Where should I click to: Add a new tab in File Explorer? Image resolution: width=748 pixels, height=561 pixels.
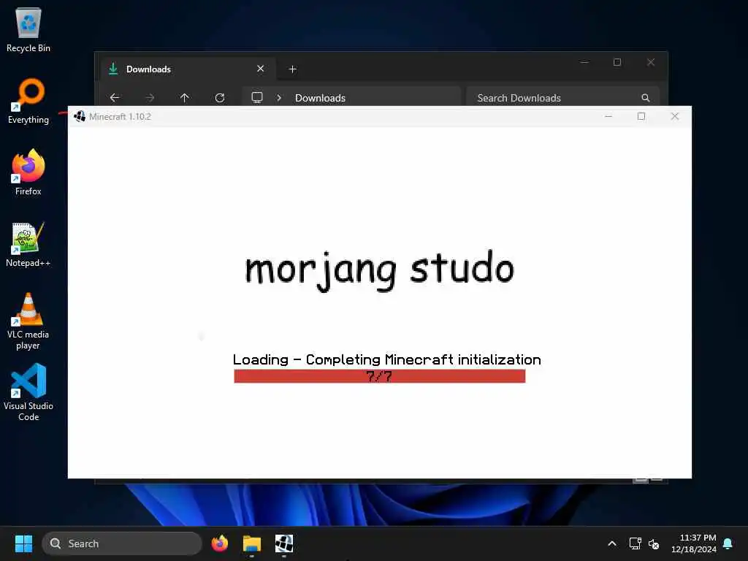click(x=293, y=69)
